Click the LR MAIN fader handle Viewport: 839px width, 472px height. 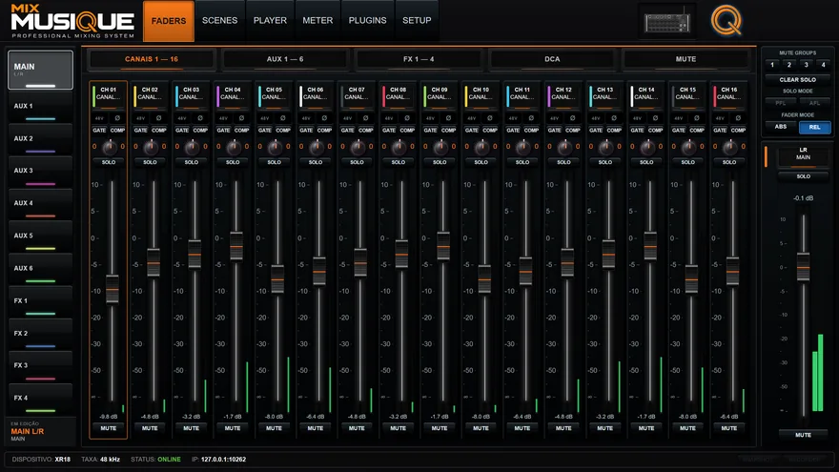(803, 266)
